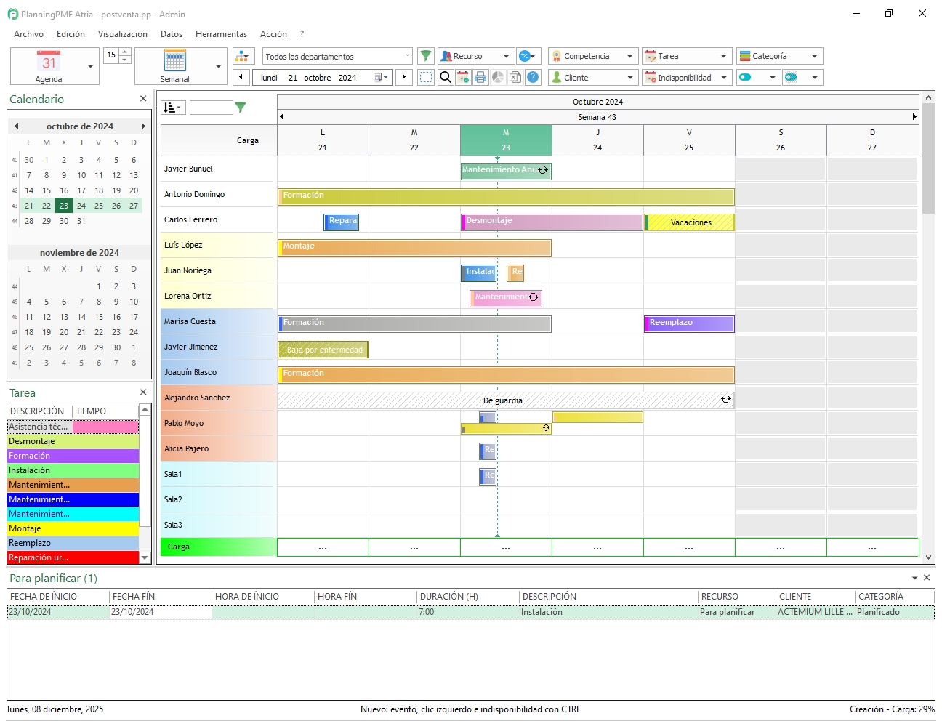
Task: Open Todos los departamentos dropdown
Action: [337, 56]
